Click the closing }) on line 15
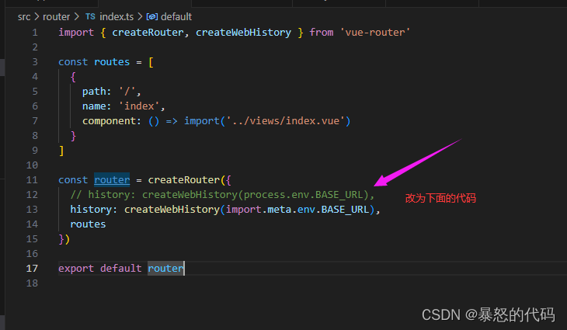Screen dimensions: 567x330 64,239
